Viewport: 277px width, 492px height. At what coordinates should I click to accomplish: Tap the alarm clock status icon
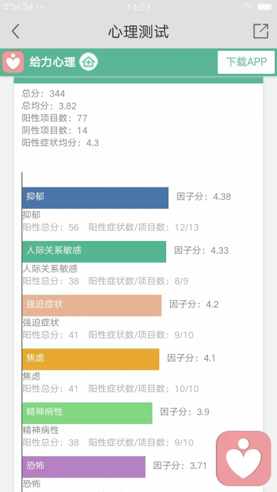point(248,7)
